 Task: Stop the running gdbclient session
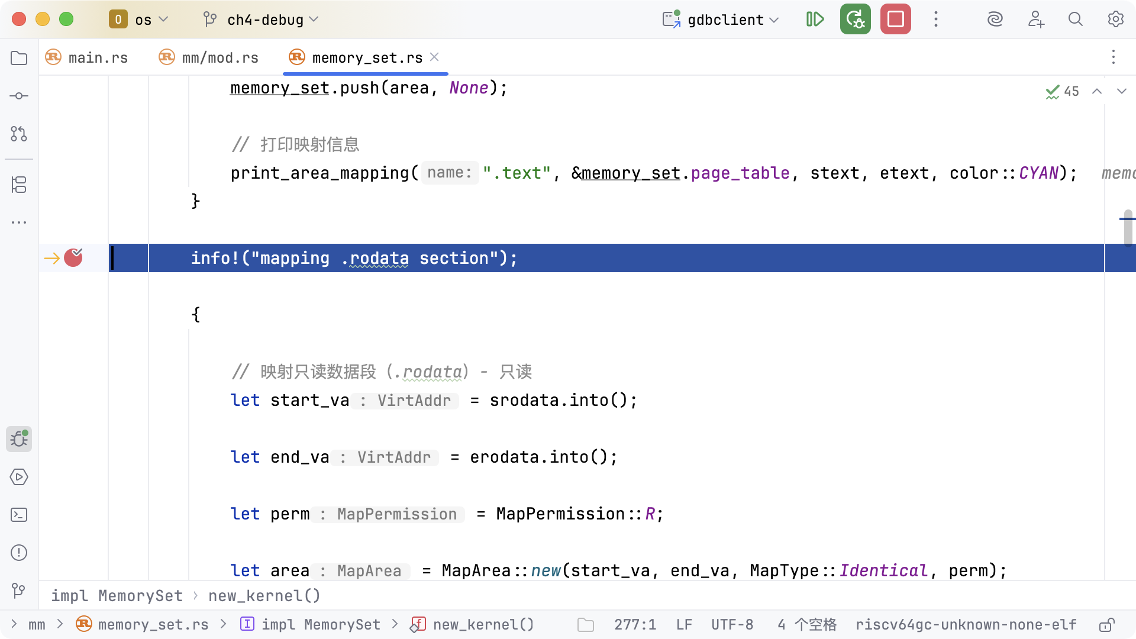pos(895,20)
